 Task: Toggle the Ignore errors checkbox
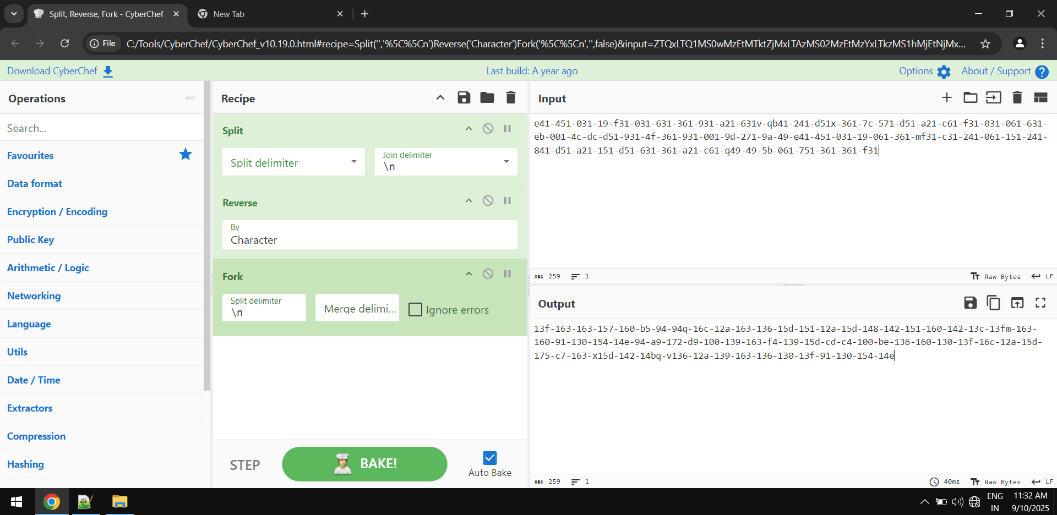[x=416, y=310]
